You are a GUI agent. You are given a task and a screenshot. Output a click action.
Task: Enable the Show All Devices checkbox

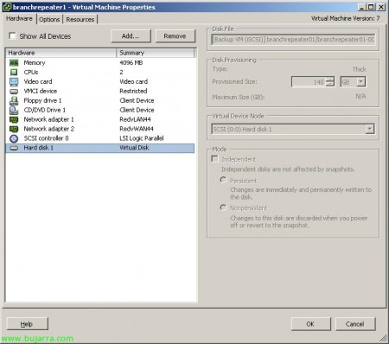12,35
